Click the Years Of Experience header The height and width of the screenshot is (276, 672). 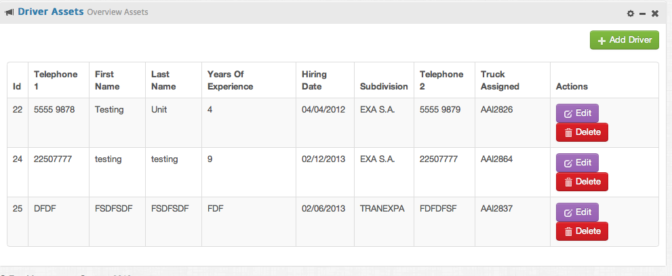click(x=230, y=81)
